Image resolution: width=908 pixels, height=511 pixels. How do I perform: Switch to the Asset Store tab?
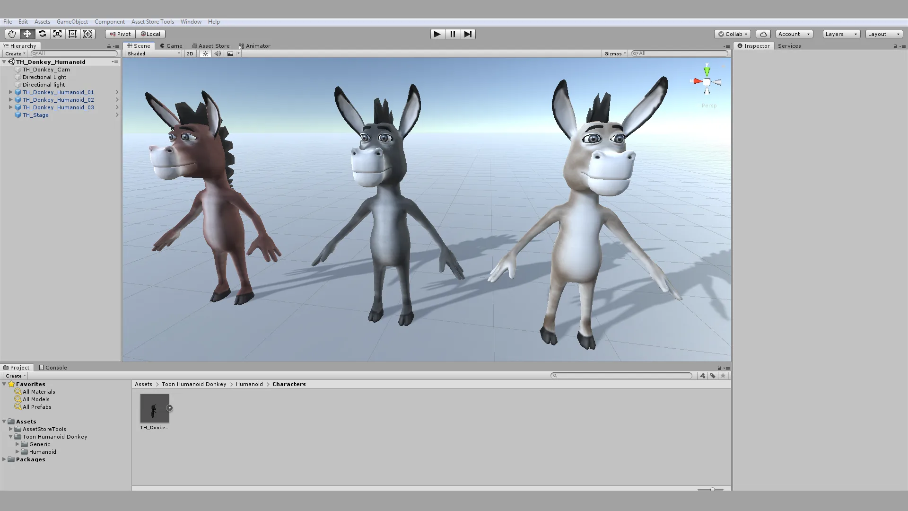pyautogui.click(x=211, y=46)
